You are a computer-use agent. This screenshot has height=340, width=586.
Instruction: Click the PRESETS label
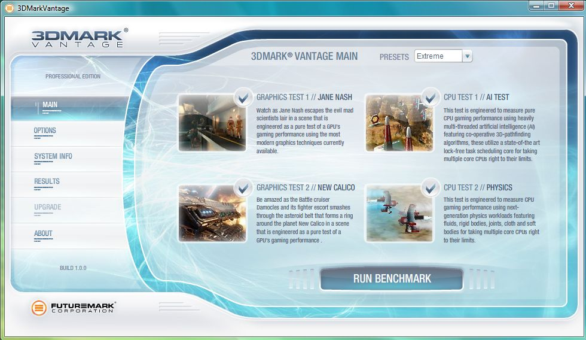(394, 57)
